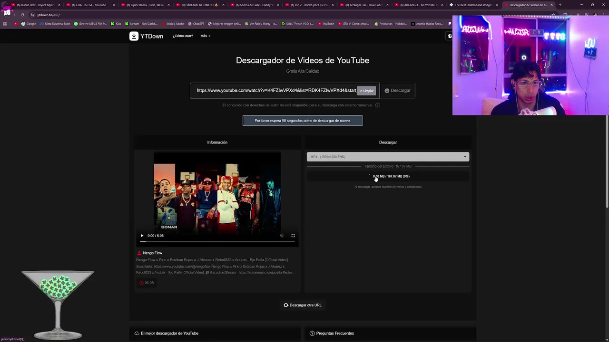Open the Atomic Habits Reso bookmark

(427, 24)
